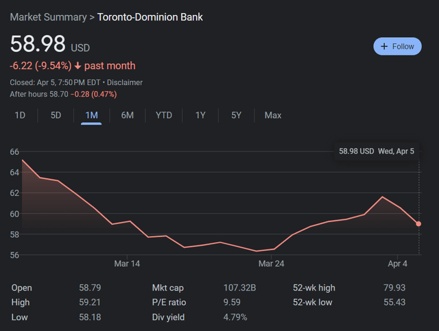Switch chart to 1D range
439x331 pixels.
[x=20, y=115]
